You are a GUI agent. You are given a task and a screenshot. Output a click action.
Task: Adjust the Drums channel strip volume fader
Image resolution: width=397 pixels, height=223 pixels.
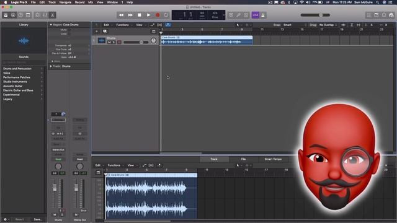click(55, 188)
